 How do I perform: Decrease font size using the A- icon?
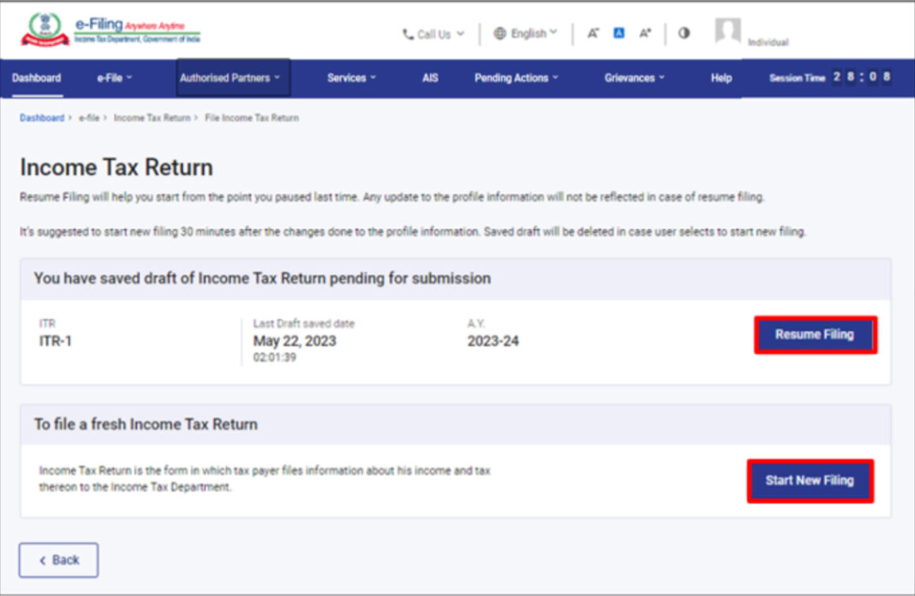coord(592,32)
